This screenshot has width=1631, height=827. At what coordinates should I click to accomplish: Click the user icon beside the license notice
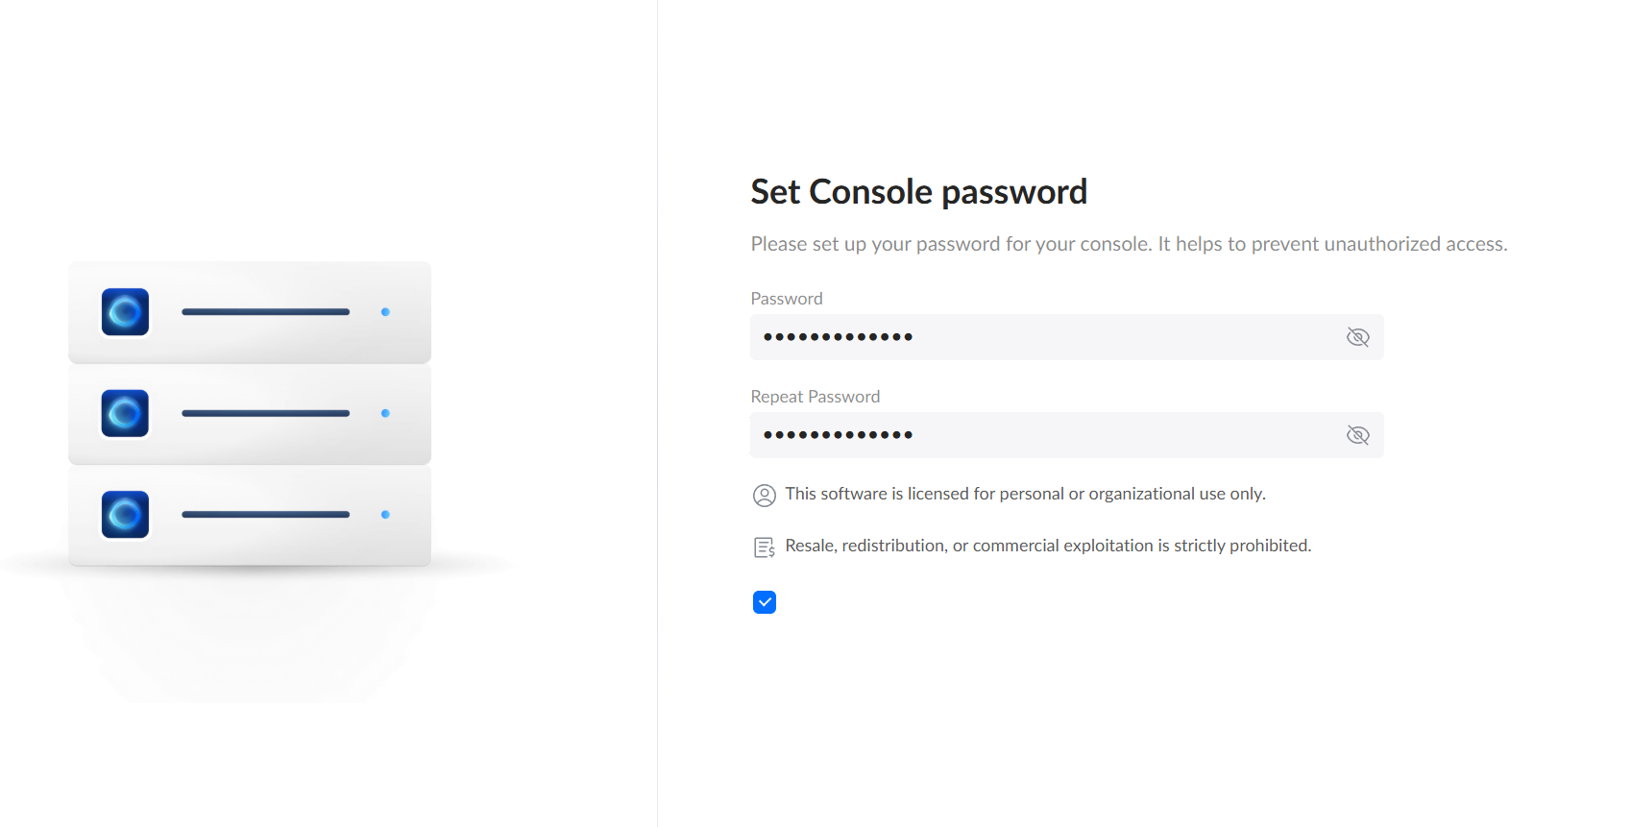coord(765,496)
